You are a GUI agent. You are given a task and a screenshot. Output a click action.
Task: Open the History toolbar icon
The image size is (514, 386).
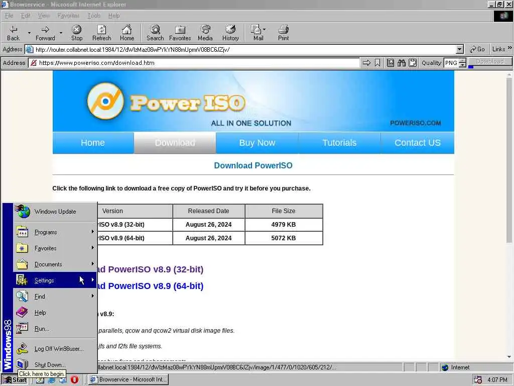coord(230,33)
